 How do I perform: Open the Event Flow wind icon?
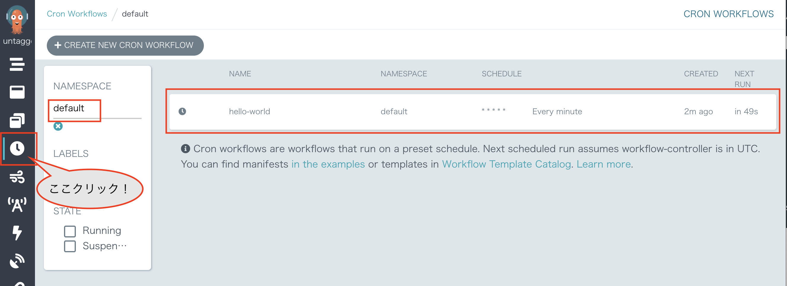tap(17, 177)
